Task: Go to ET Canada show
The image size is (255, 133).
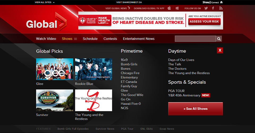Action: click(129, 82)
